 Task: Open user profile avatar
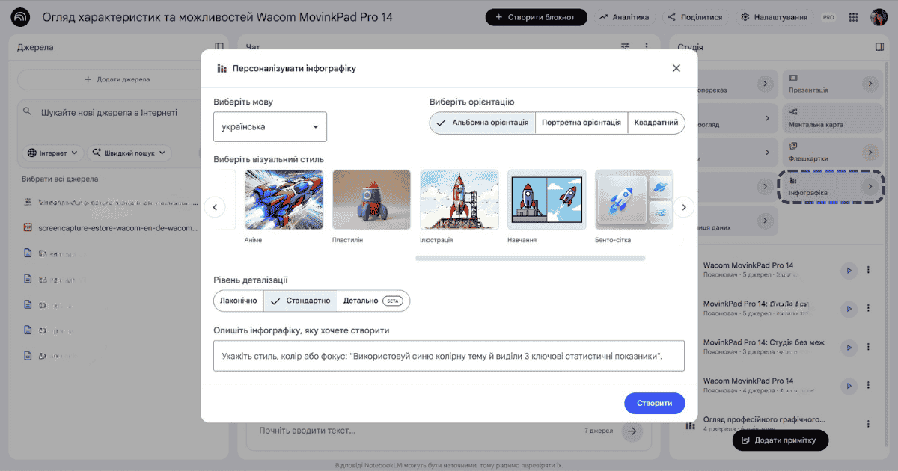(879, 17)
